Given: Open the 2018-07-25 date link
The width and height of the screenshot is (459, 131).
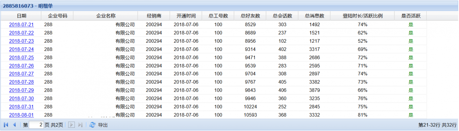Looking at the screenshot, I should [x=22, y=57].
